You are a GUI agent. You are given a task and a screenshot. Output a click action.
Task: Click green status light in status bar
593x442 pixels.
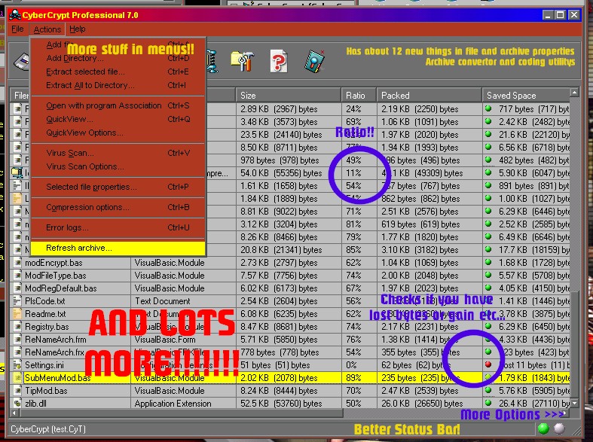[543, 428]
